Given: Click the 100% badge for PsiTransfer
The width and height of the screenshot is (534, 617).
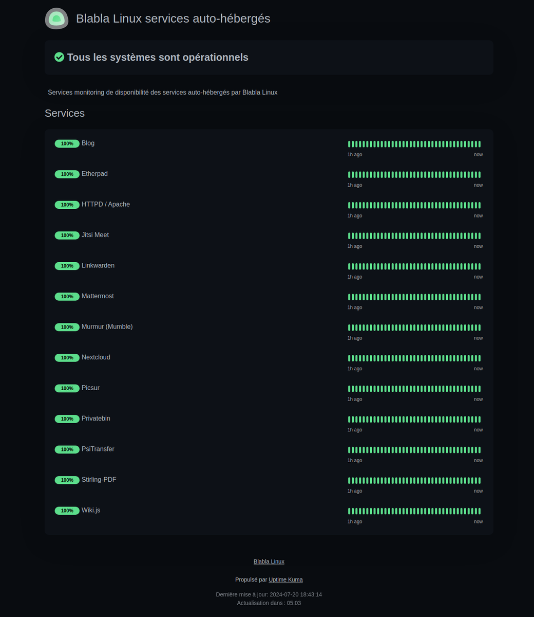Looking at the screenshot, I should click(67, 449).
